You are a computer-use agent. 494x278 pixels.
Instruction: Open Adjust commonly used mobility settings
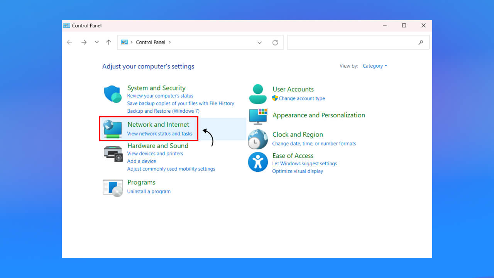171,169
